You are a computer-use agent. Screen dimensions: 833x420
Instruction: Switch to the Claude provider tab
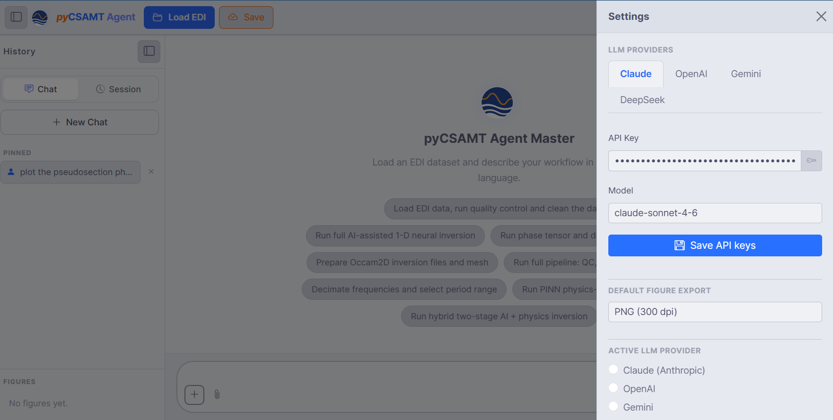pyautogui.click(x=636, y=74)
